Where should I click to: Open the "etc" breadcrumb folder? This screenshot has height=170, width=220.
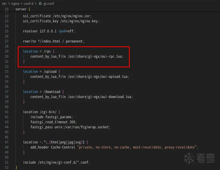click(4, 4)
